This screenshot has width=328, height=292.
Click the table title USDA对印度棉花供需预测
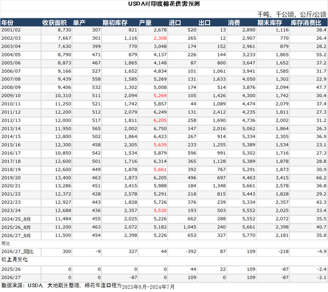(x=164, y=4)
